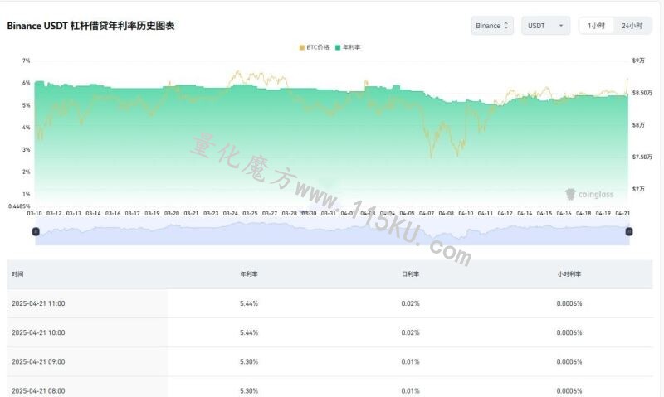Click the left range slider handle
The width and height of the screenshot is (664, 397).
[x=36, y=232]
